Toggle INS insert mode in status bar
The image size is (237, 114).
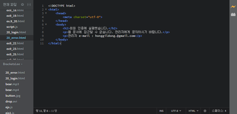(x=161, y=111)
